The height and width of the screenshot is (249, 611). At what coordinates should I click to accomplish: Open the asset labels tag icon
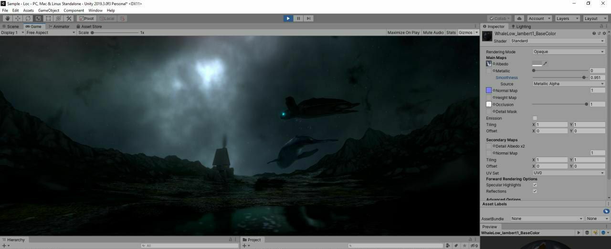coord(606,211)
